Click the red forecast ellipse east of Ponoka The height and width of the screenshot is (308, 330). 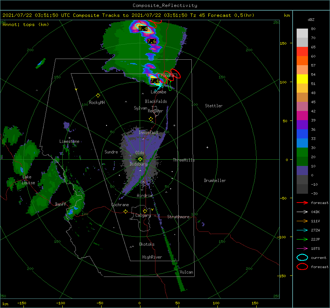[x=176, y=73]
